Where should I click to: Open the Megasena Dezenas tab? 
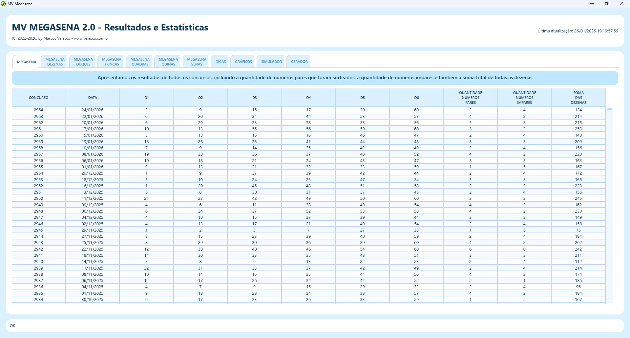pyautogui.click(x=55, y=62)
